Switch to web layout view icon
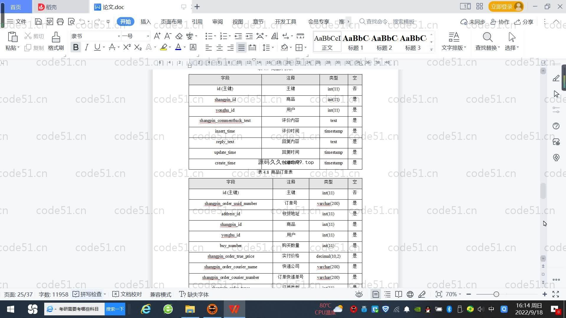Image resolution: width=566 pixels, height=318 pixels. point(410,294)
